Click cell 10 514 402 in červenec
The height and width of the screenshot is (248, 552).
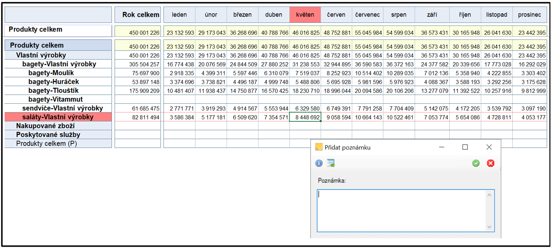coord(368,73)
